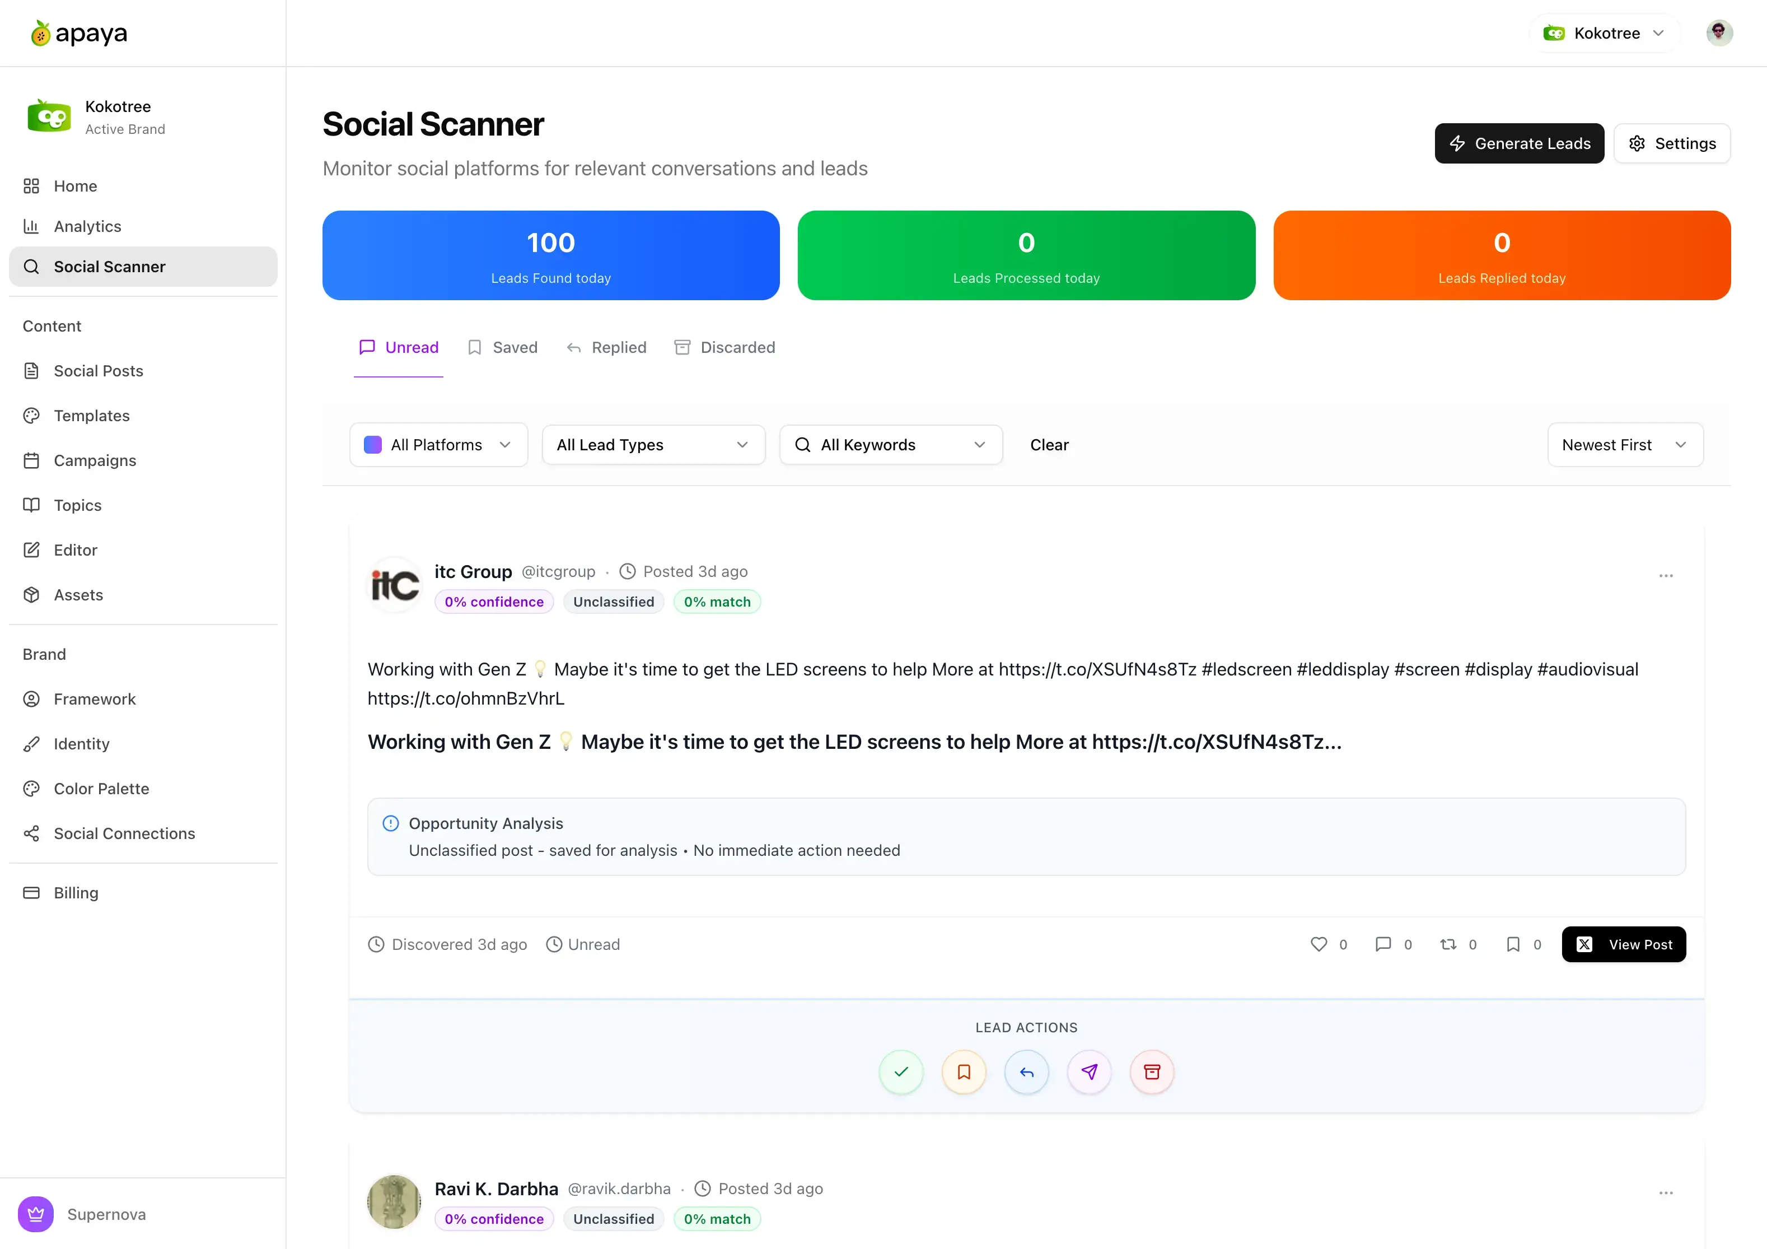Open the three-dot menu on itc Group's post
Screen dimensions: 1767x1249
click(x=1666, y=576)
